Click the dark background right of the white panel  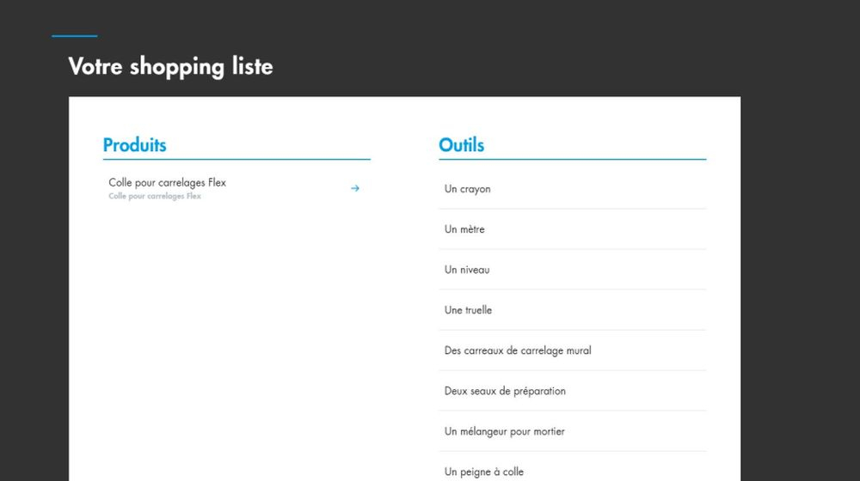[x=800, y=258]
